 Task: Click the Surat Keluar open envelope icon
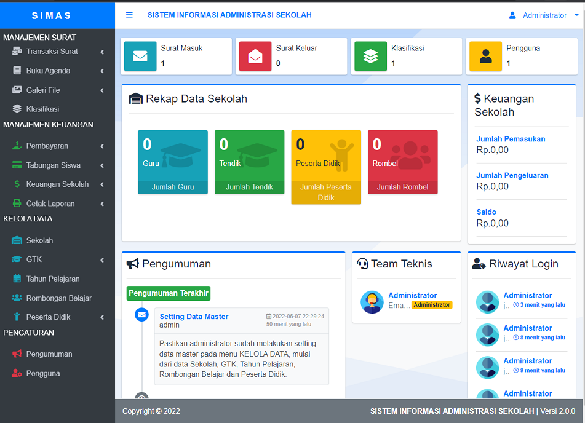point(255,57)
